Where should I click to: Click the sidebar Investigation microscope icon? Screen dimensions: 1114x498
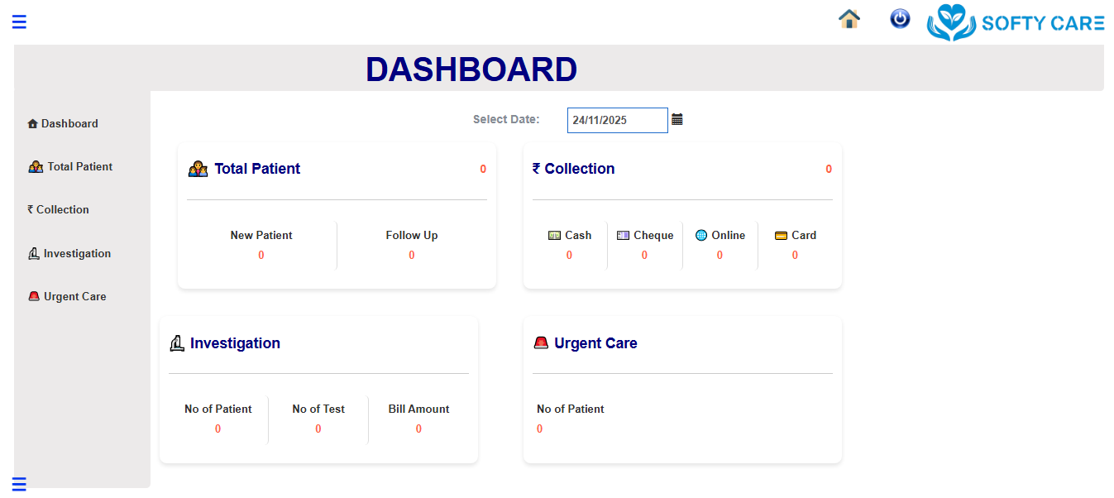[x=34, y=253]
